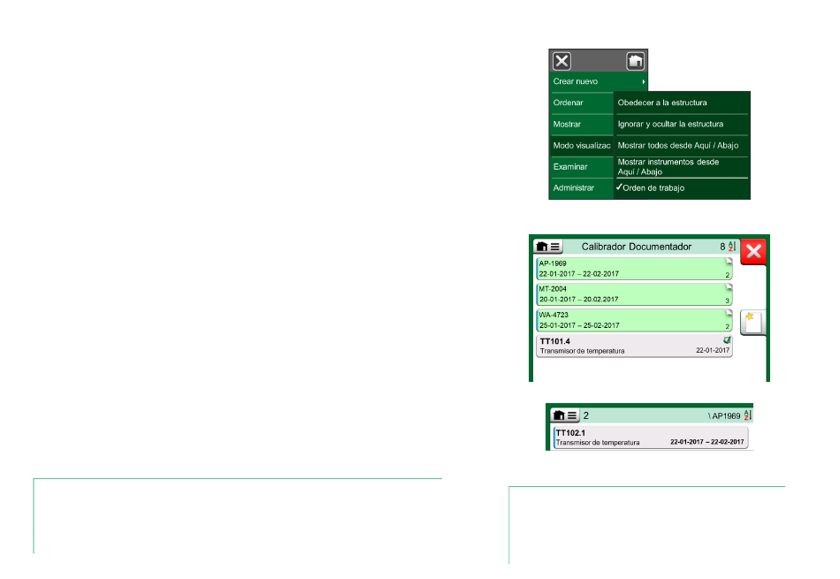Click count 8 in Calibrador header
Image resolution: width=840 pixels, height=579 pixels.
(x=722, y=247)
